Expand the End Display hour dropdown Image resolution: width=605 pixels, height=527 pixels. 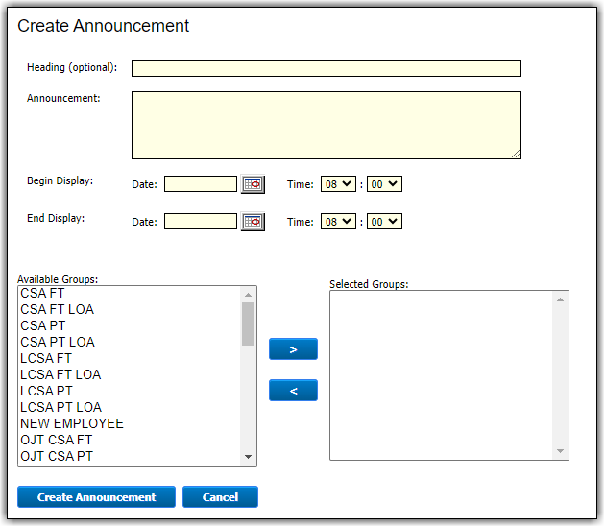(x=338, y=222)
